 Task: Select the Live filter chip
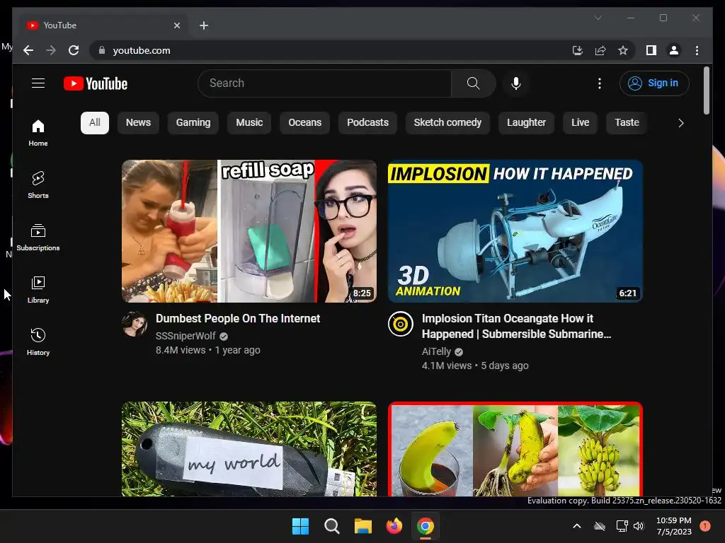[581, 123]
